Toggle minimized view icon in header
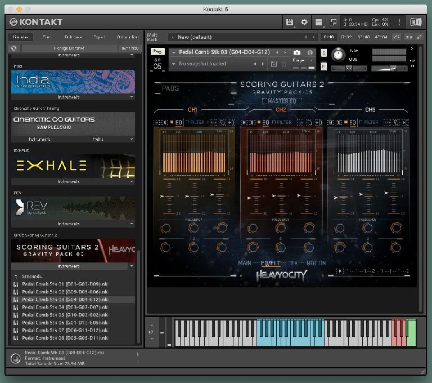 click(333, 22)
